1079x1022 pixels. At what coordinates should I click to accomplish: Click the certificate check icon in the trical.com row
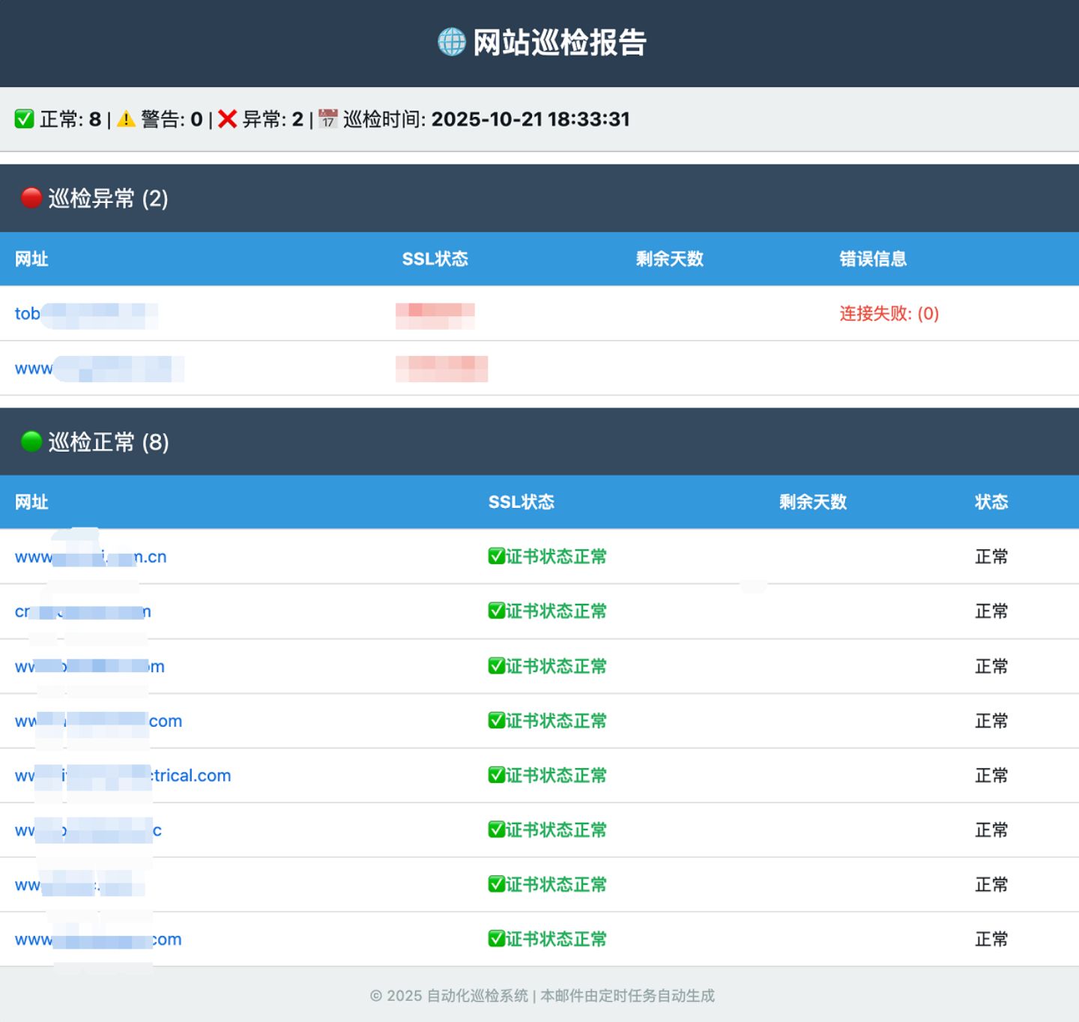[x=496, y=775]
